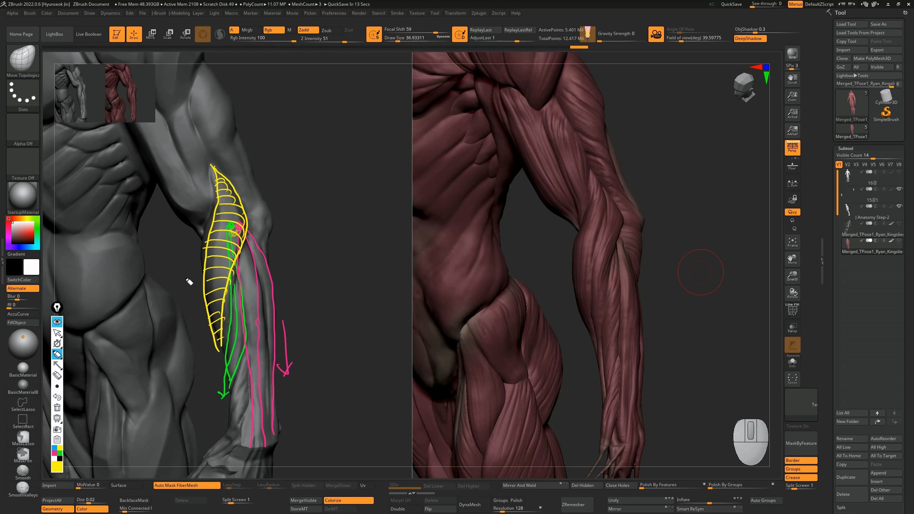914x514 pixels.
Task: Toggle the Zadd mode button
Action: click(x=308, y=30)
